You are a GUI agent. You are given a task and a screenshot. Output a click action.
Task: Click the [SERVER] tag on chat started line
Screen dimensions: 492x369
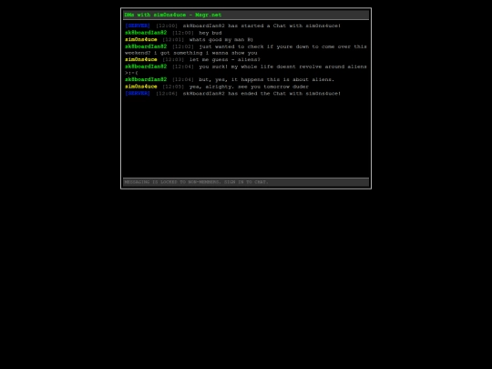point(138,26)
